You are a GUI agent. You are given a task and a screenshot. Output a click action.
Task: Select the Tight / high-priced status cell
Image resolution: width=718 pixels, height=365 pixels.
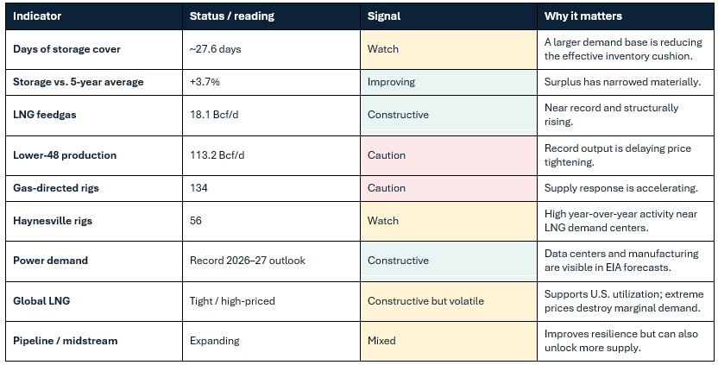point(271,301)
